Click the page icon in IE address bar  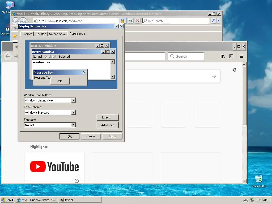pos(35,21)
